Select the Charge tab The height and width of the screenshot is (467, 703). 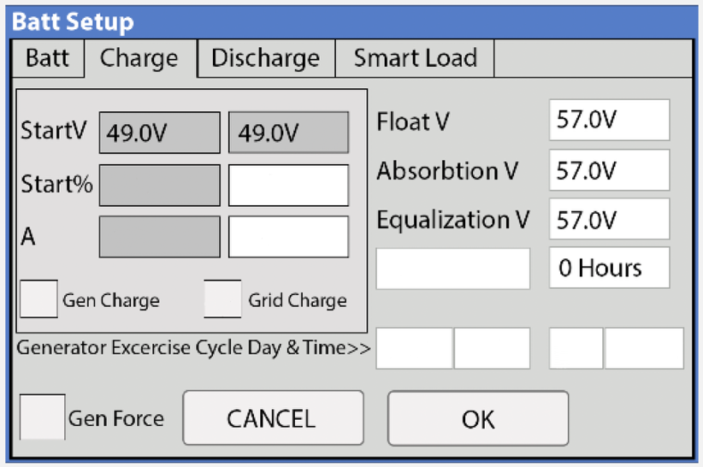point(140,58)
